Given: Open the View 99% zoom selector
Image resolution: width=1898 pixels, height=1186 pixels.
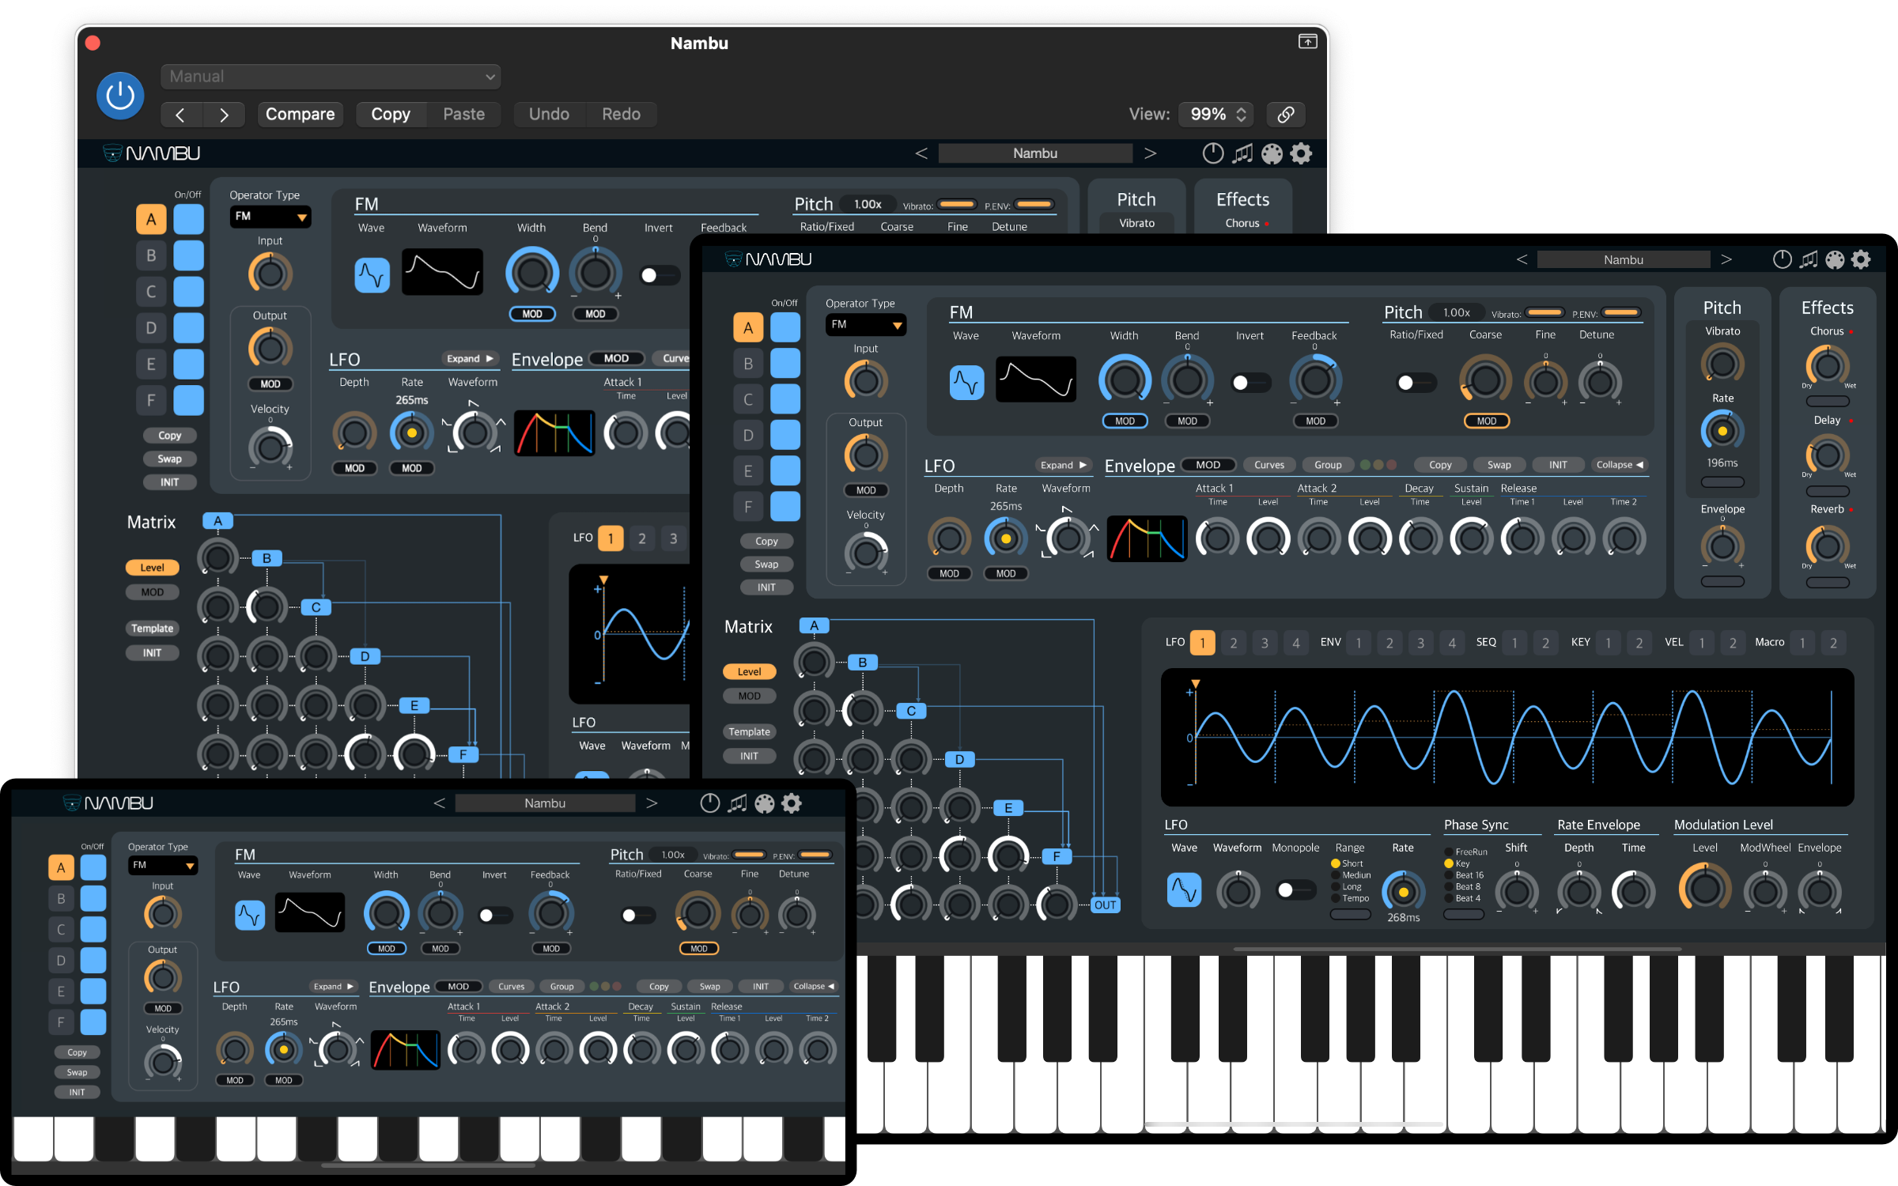Looking at the screenshot, I should (x=1218, y=114).
